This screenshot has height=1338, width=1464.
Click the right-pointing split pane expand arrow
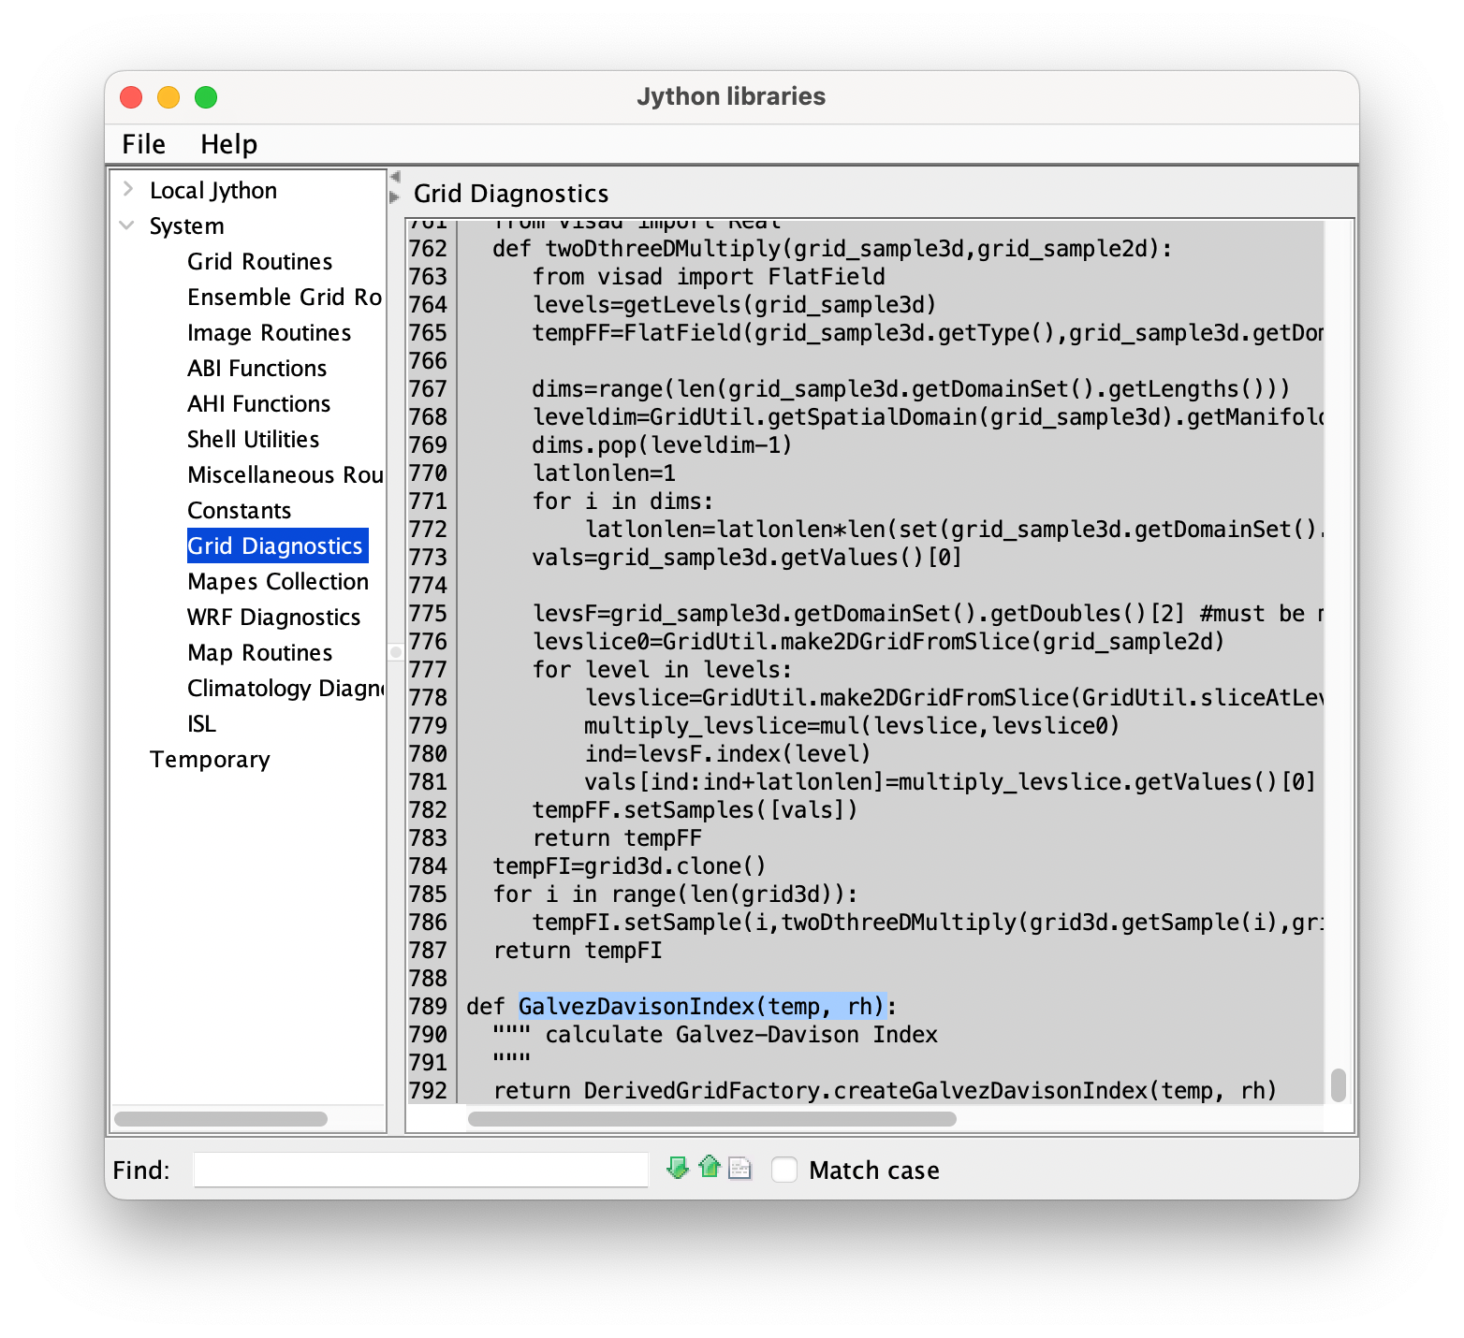[395, 196]
